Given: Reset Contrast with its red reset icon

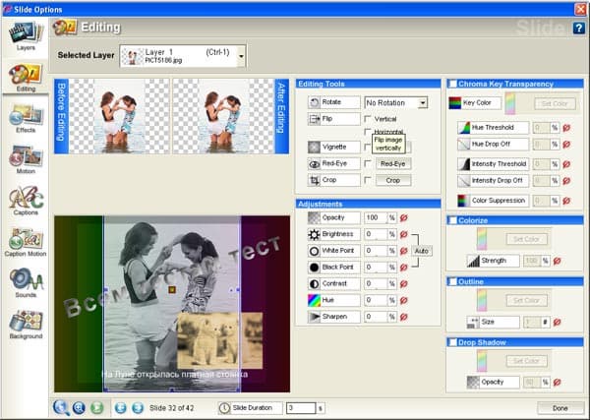Looking at the screenshot, I should pyautogui.click(x=404, y=283).
